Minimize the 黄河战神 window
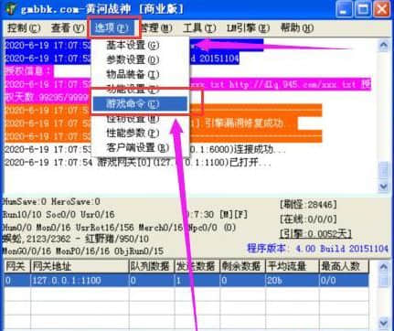Image resolution: width=394 pixels, height=331 pixels. [x=344, y=9]
